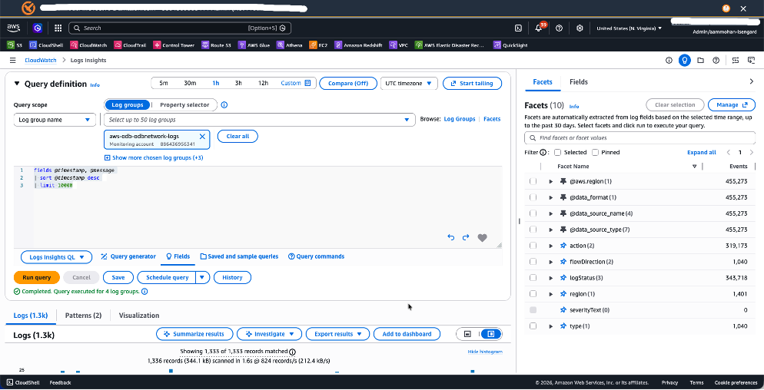This screenshot has height=390, width=764.
Task: Collapse the Query definition section
Action: tap(17, 84)
